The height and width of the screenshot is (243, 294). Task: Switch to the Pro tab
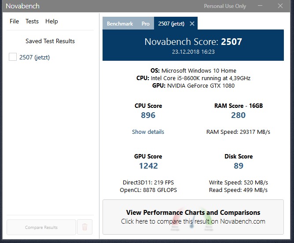pos(145,24)
